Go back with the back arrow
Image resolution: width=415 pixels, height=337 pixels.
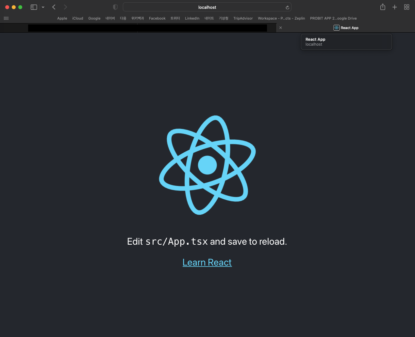click(x=54, y=7)
